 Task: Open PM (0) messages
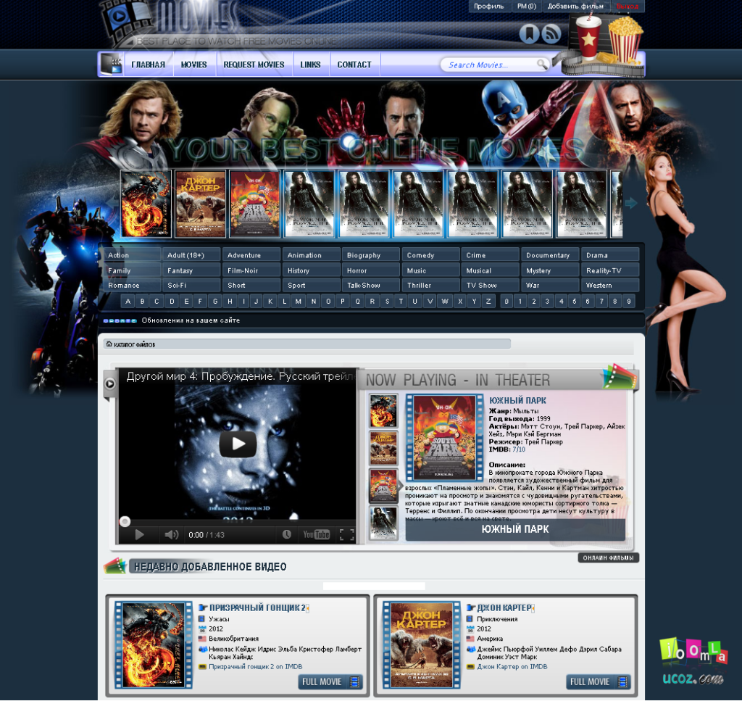pos(527,6)
